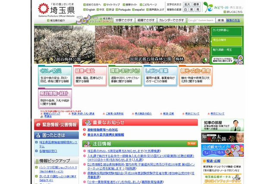
Task: Open パパ・ママ応援ショップ link
Action: click(x=58, y=169)
